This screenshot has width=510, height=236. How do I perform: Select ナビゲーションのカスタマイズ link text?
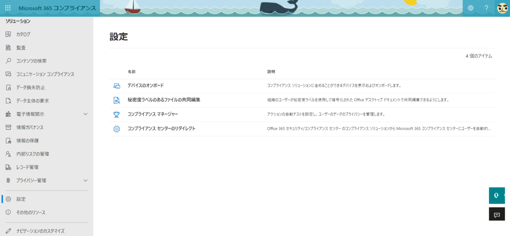click(40, 231)
